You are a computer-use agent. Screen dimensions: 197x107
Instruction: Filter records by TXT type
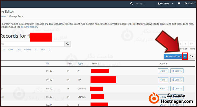click(50, 50)
